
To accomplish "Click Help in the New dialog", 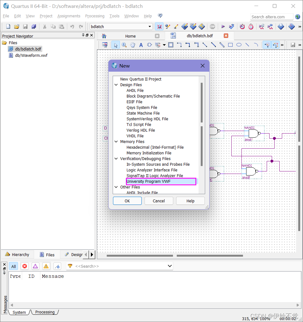I will (x=190, y=201).
